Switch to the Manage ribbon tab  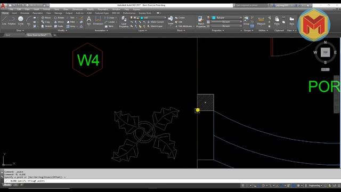58,13
